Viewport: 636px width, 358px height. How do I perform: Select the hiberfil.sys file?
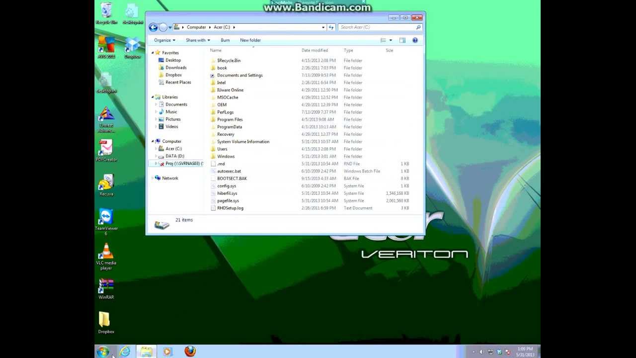point(227,193)
